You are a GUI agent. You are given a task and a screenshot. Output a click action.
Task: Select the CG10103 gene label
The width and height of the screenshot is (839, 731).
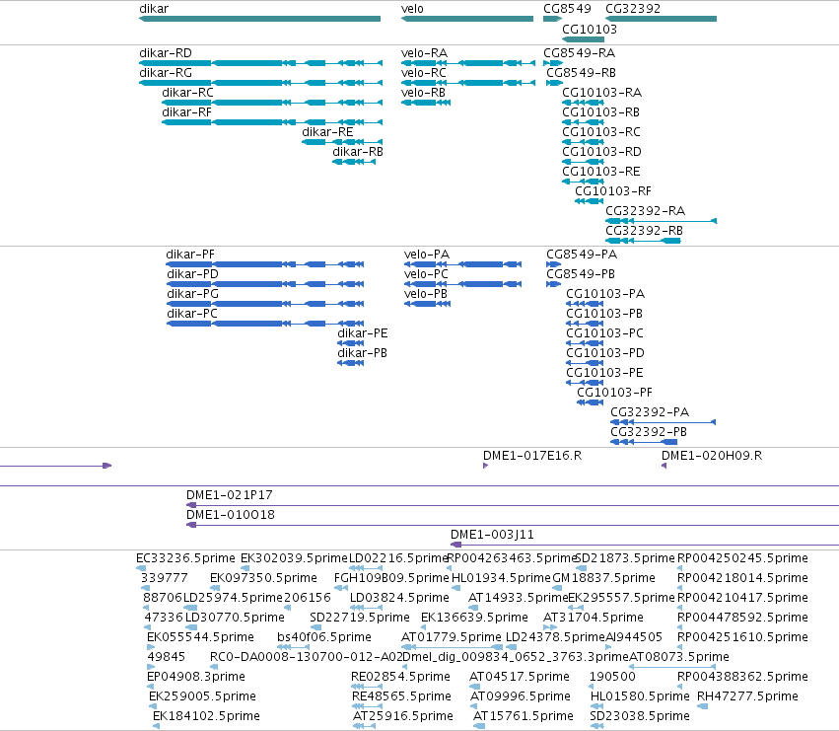pyautogui.click(x=590, y=29)
